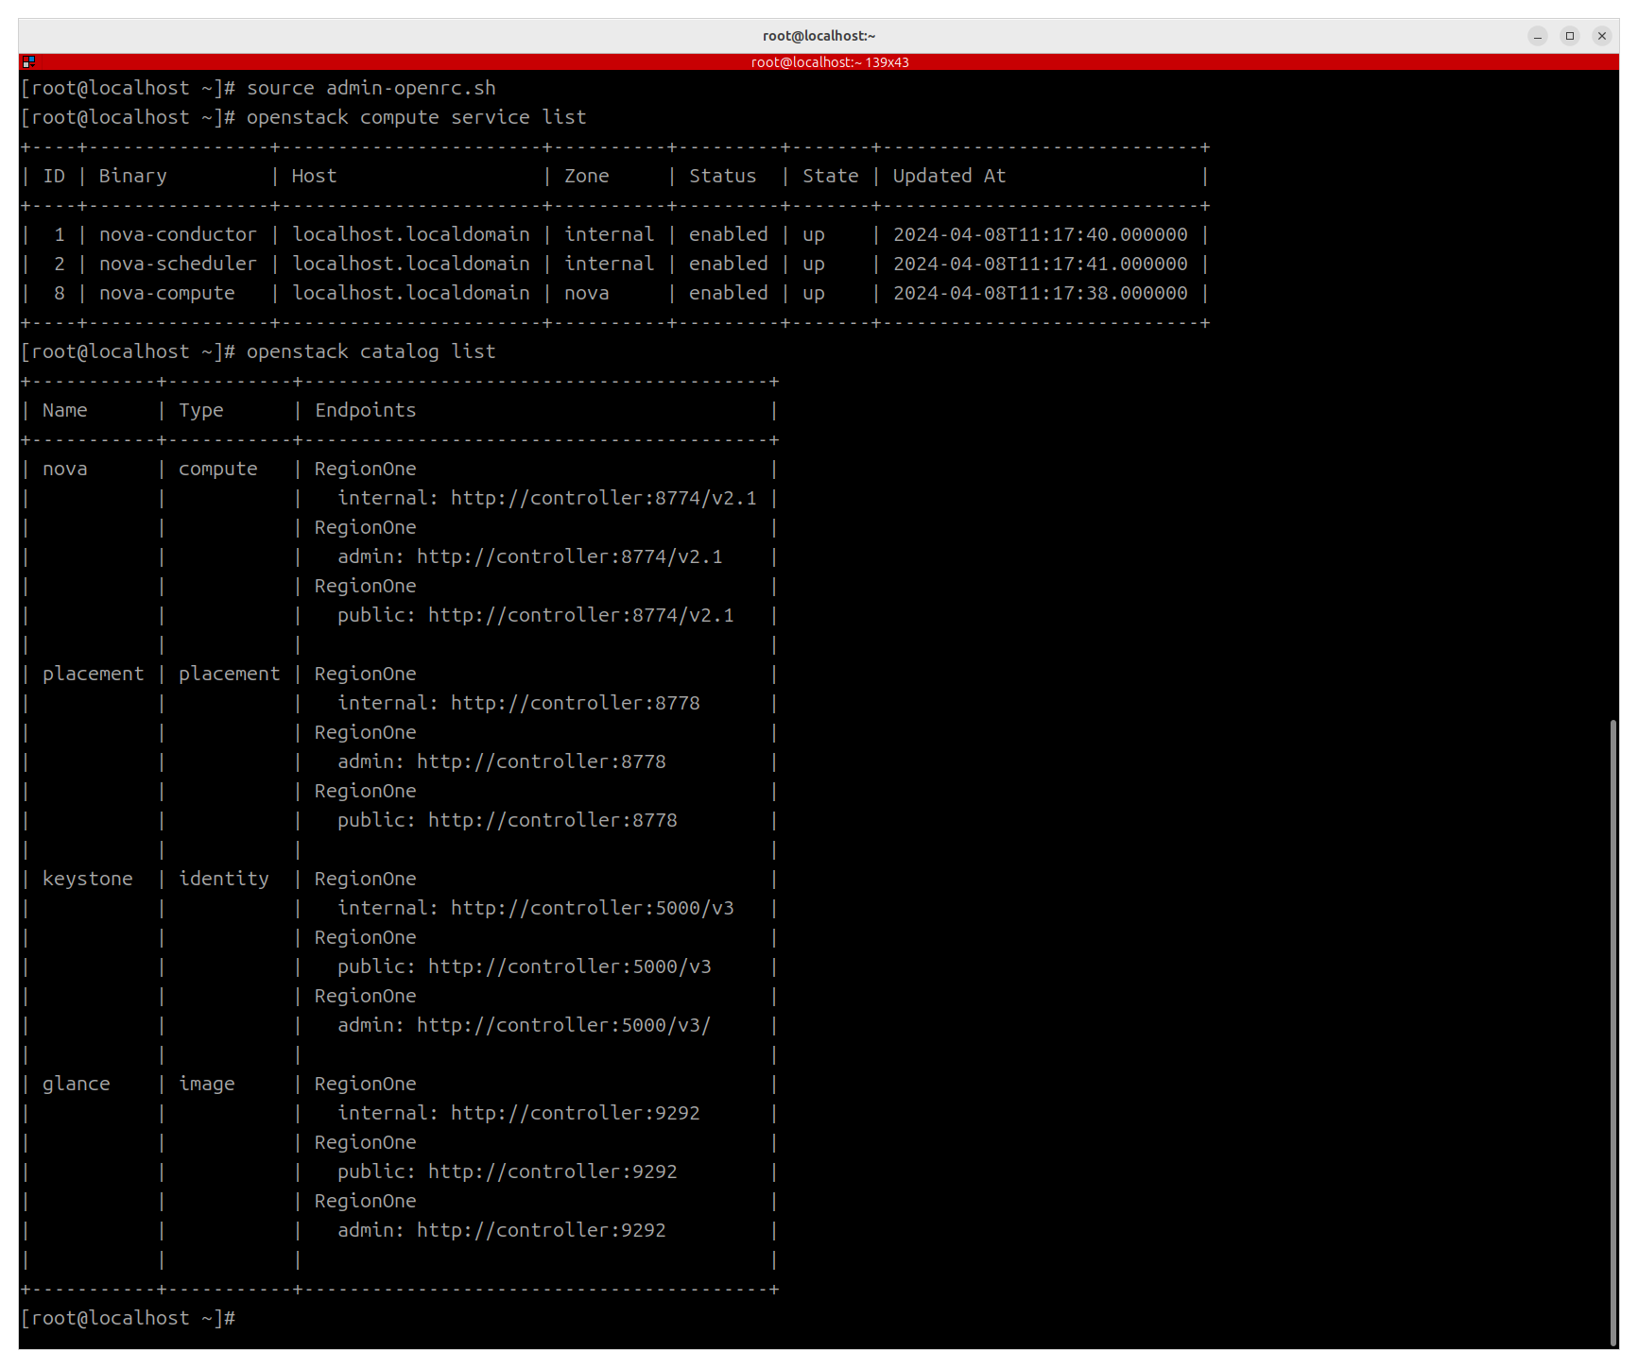Click keystone admin endpoint 'http://controller:5000/v3/'
The height and width of the screenshot is (1368, 1638).
pyautogui.click(x=564, y=1025)
